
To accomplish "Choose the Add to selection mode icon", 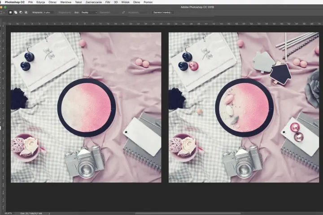I will 16,13.
